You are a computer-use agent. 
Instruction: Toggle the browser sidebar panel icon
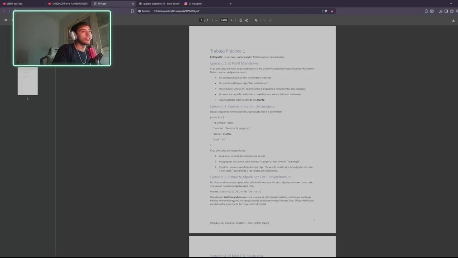tap(446, 11)
